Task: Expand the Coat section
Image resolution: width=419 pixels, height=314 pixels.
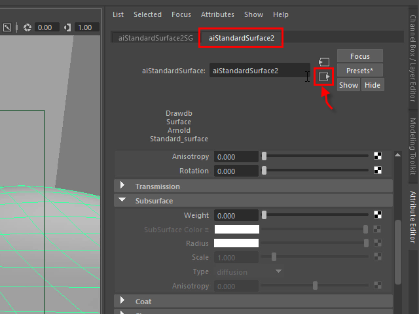Action: tap(122, 301)
